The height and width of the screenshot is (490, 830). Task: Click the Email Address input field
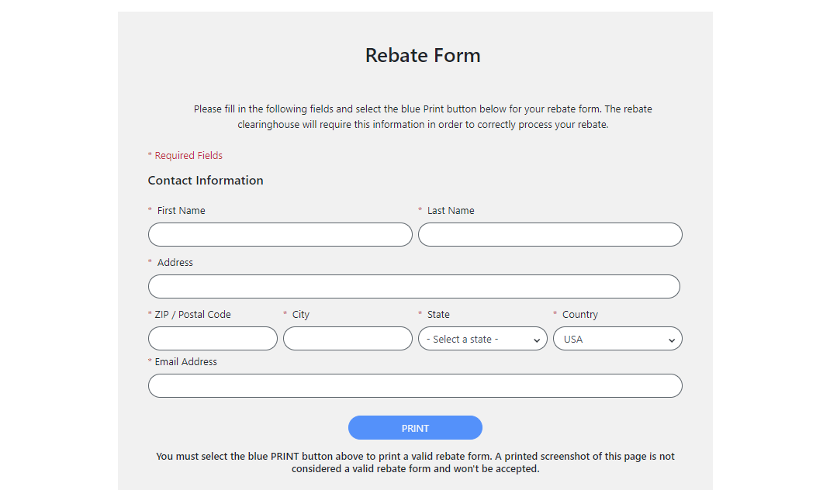(x=414, y=385)
